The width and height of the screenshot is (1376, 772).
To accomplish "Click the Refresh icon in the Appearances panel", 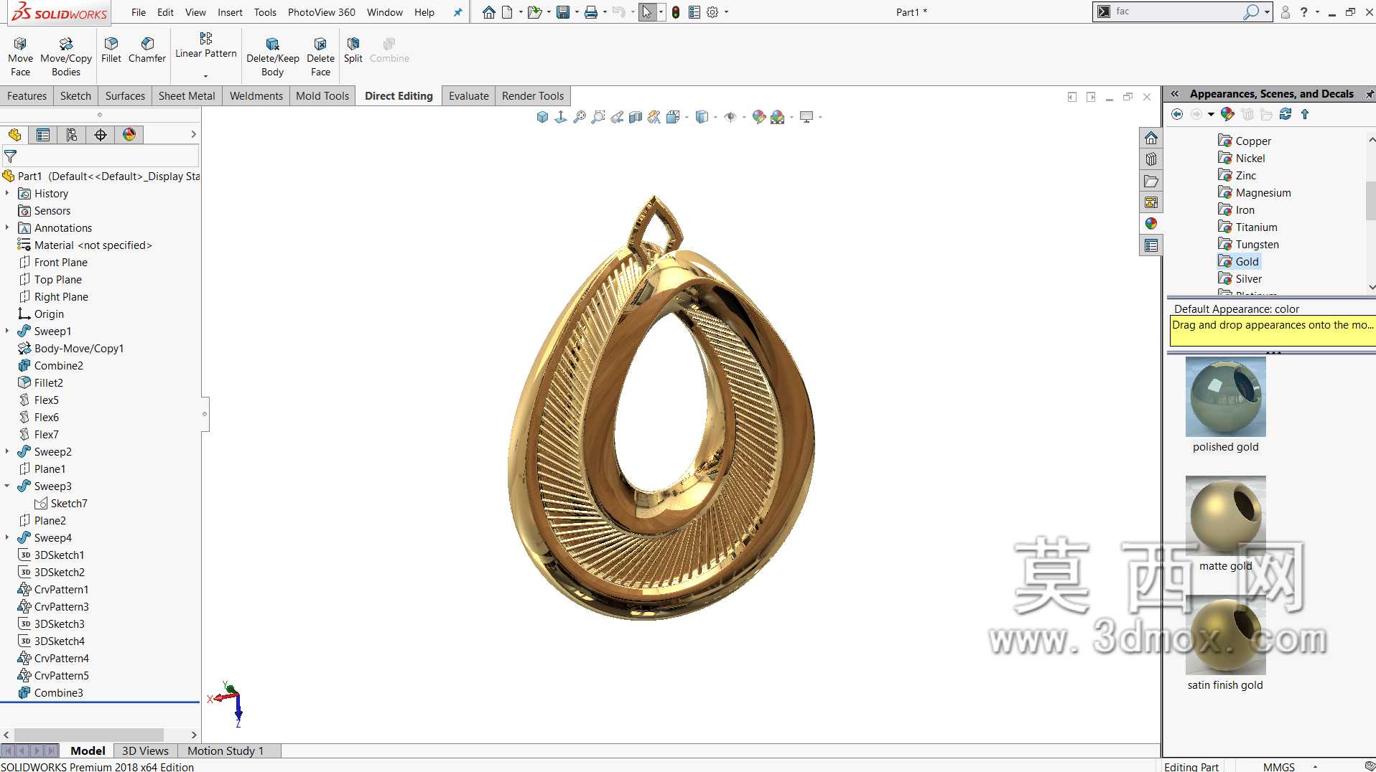I will [x=1286, y=114].
